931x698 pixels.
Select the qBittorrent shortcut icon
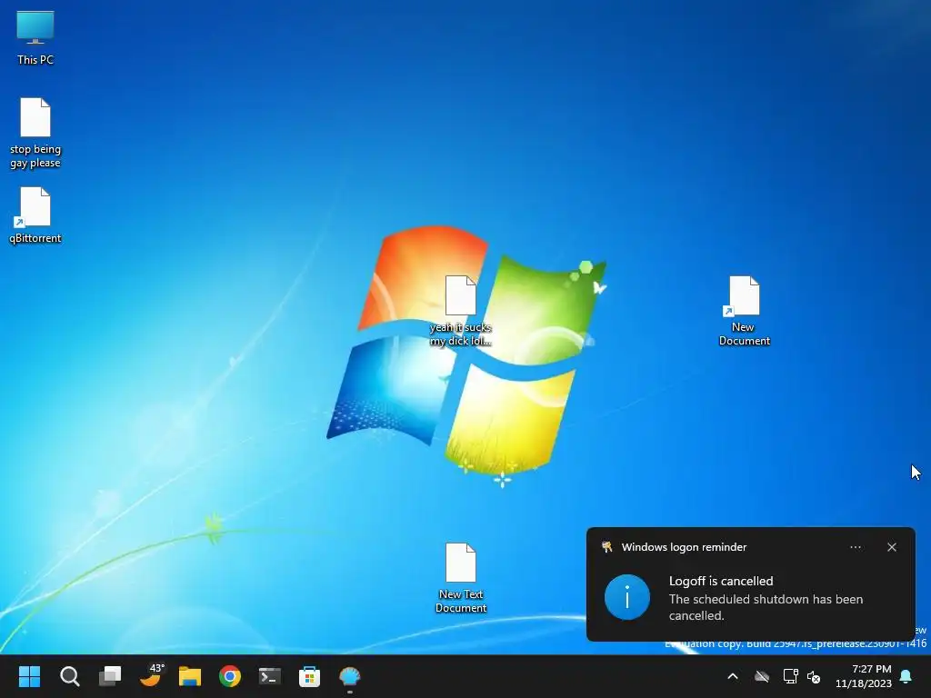pos(35,214)
